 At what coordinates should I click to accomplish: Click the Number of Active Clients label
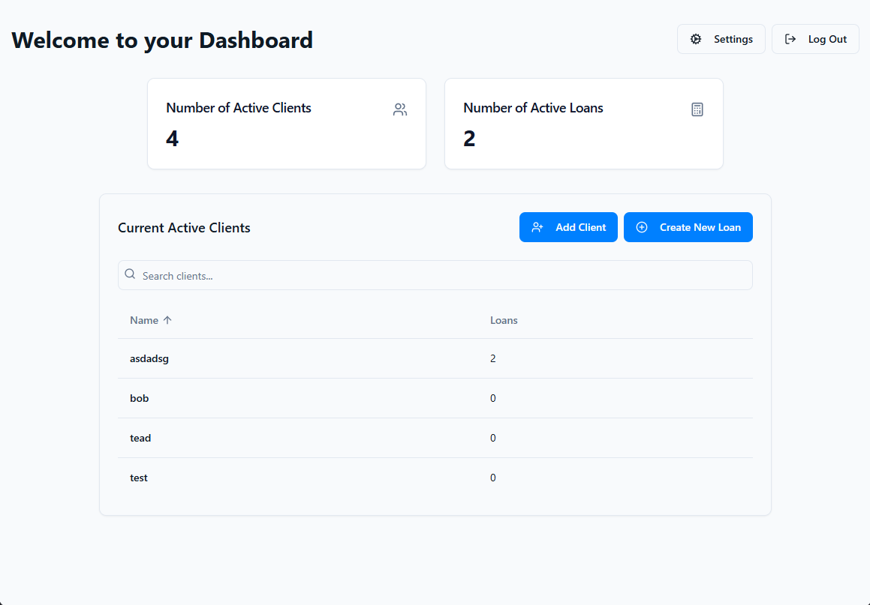(x=239, y=108)
